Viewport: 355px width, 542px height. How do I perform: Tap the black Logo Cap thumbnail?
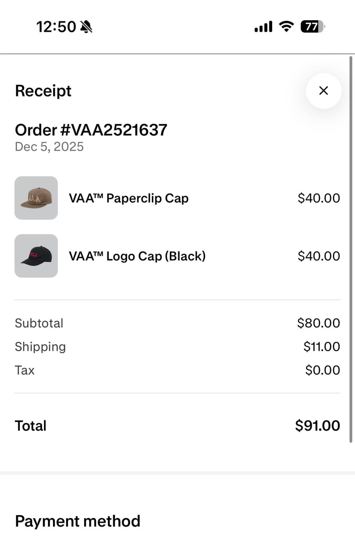tap(36, 256)
